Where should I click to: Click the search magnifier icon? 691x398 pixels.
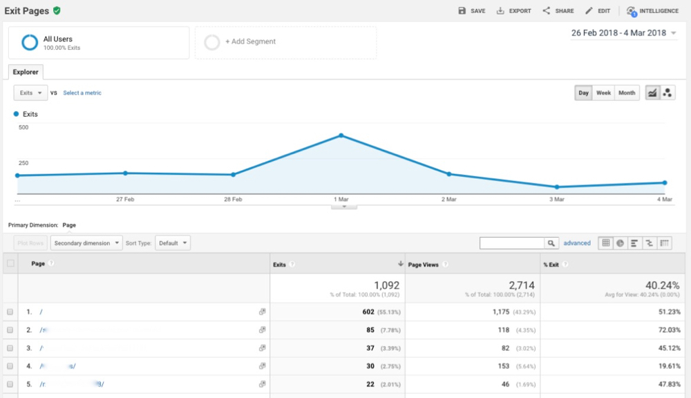pos(551,243)
